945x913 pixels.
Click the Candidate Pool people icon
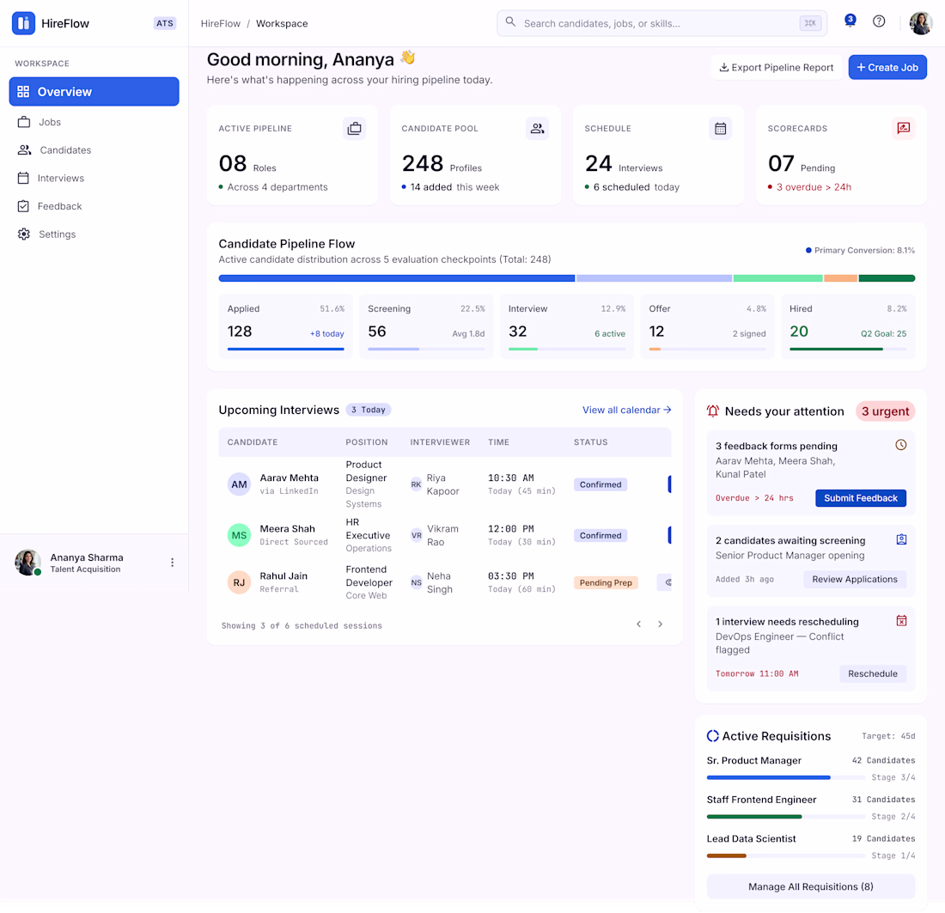(x=537, y=128)
